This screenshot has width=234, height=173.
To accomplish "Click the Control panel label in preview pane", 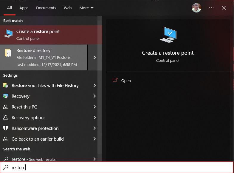I will click(168, 61).
